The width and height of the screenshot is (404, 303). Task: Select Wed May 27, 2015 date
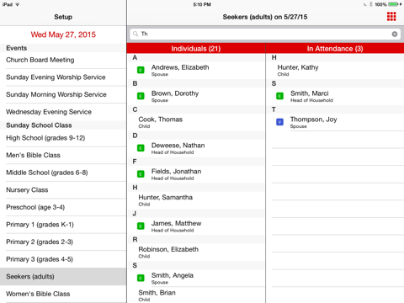pos(63,35)
